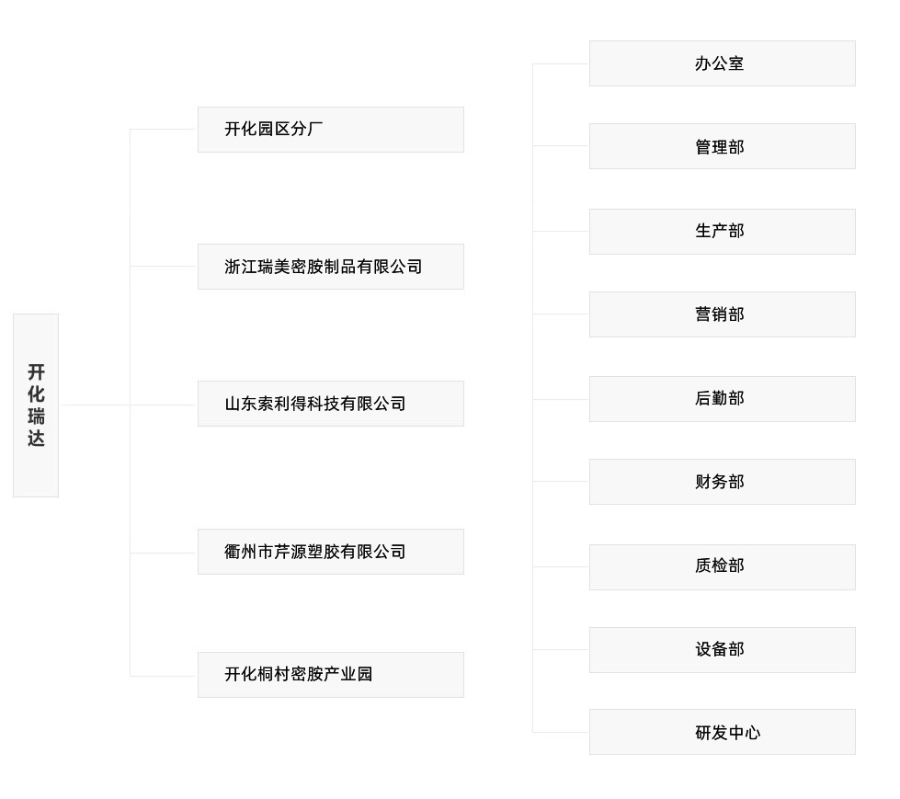Viewport: 900px width, 799px height.
Task: Select the 管理部 department box
Action: (722, 146)
